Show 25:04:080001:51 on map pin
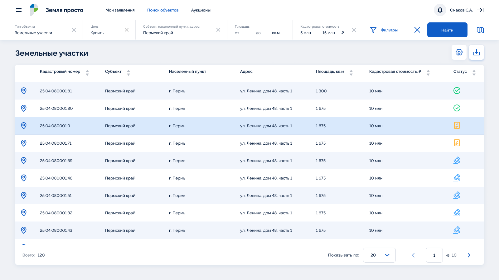Image resolution: width=499 pixels, height=280 pixels. 24,195
